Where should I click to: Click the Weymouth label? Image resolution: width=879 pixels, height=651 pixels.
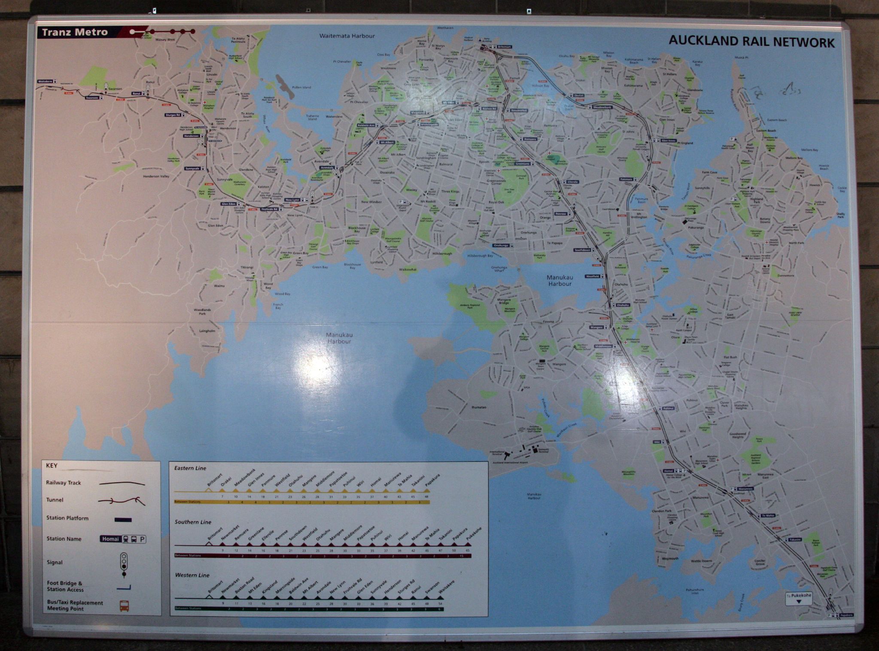pos(670,558)
